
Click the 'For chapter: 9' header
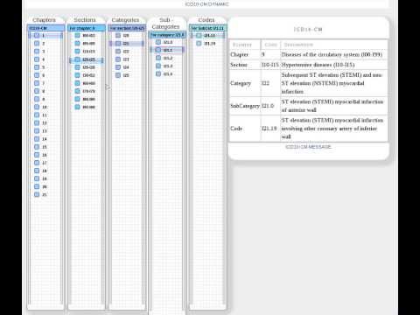[x=87, y=28]
